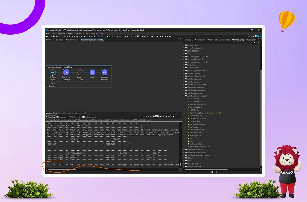
Task: Click Error handling section of the flow
Action: 53,85
